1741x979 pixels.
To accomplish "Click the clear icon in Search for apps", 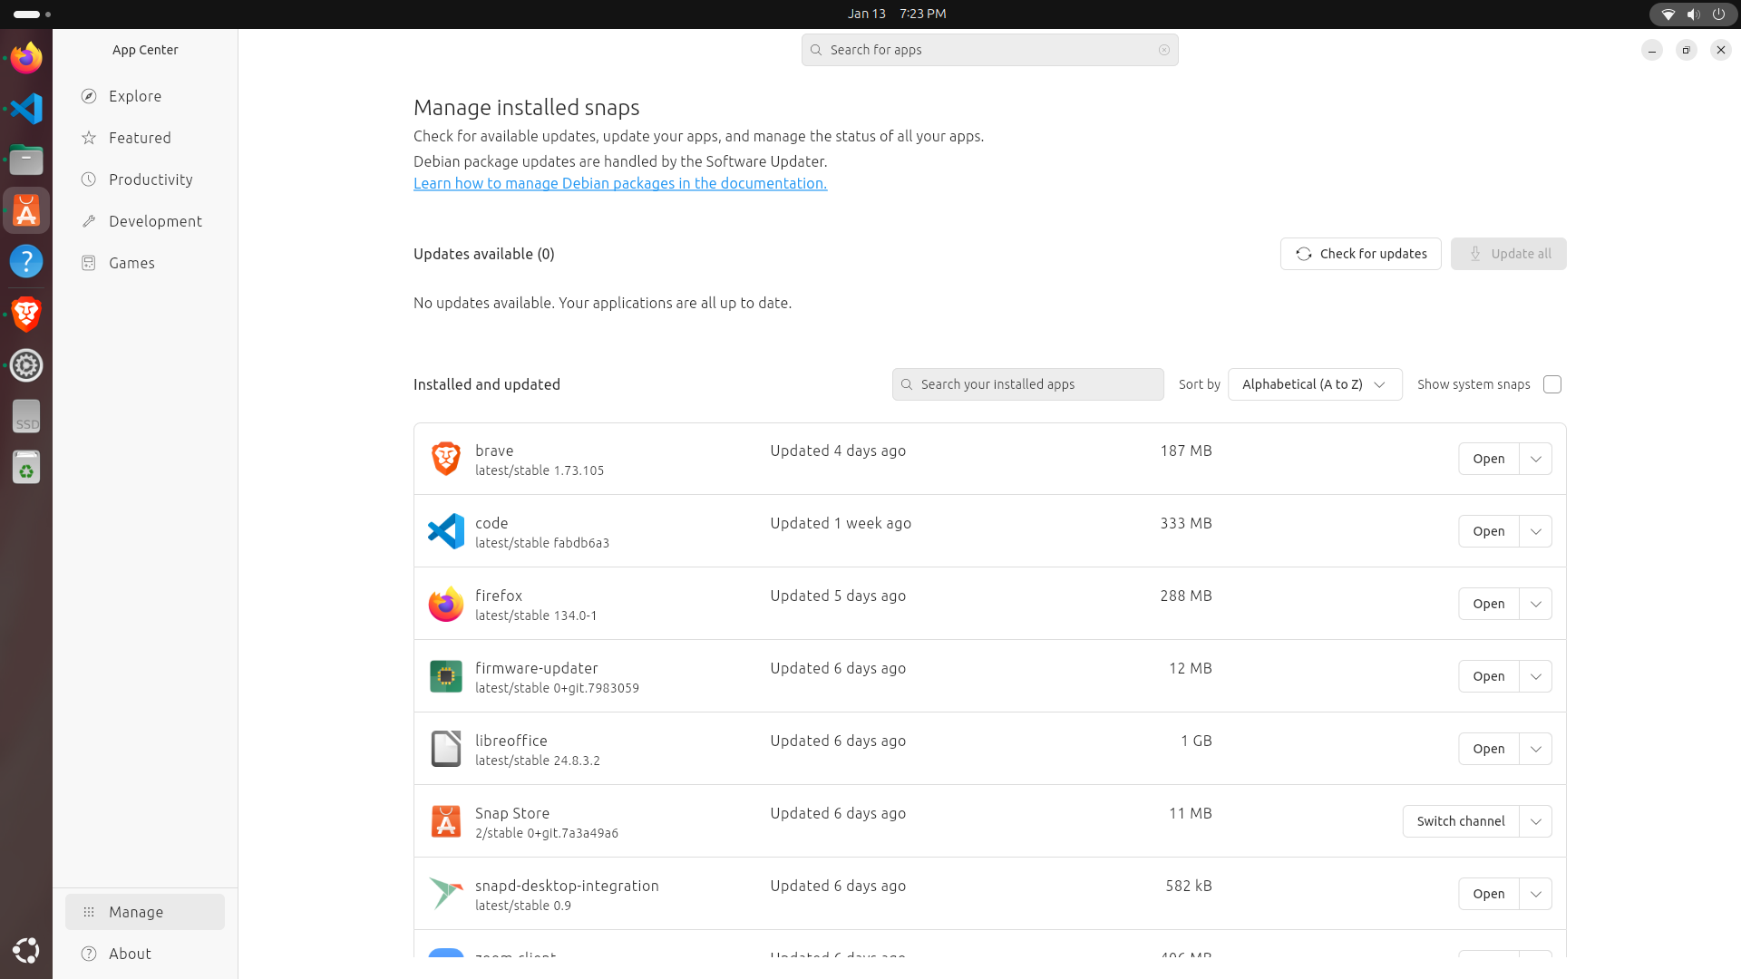I will tap(1163, 50).
